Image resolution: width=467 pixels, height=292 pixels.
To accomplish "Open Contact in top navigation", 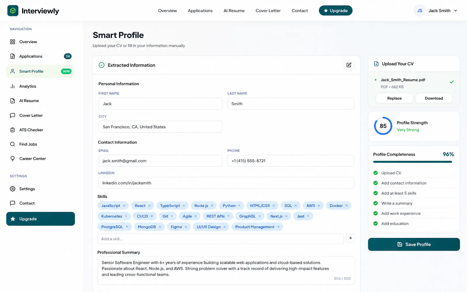I will pyautogui.click(x=300, y=11).
